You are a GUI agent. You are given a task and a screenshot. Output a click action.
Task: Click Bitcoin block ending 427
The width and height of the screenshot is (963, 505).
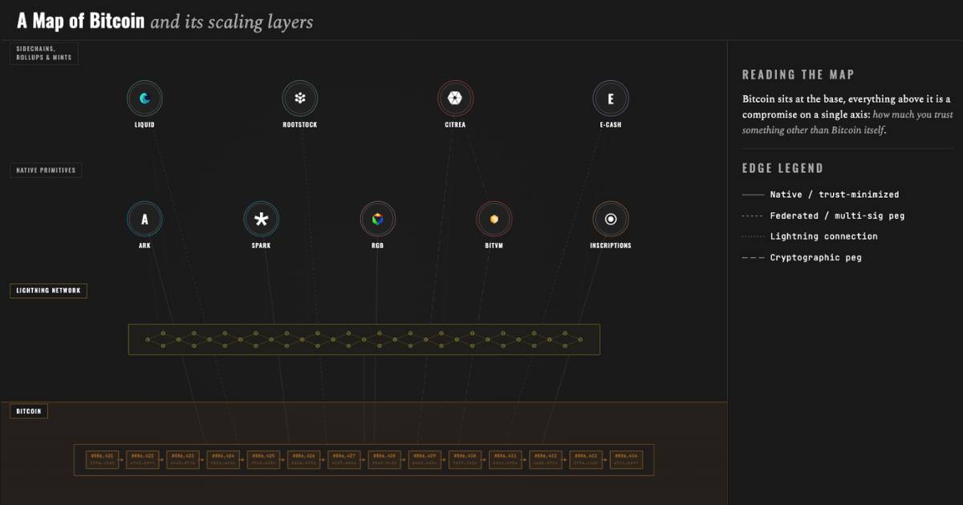[x=345, y=460]
